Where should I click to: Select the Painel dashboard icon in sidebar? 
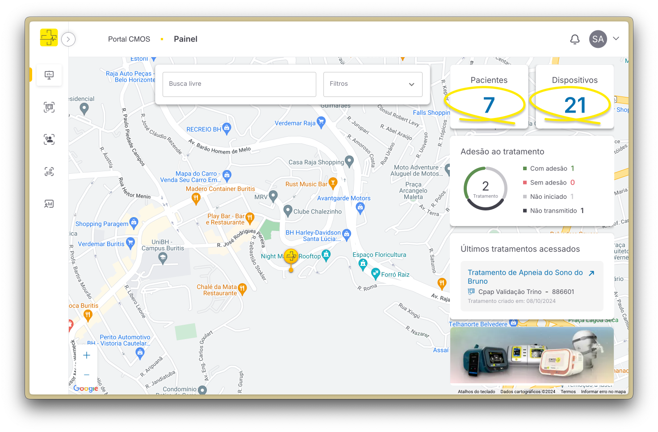point(49,75)
